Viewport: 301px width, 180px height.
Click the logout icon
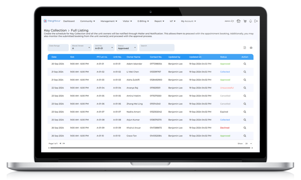click(256, 21)
